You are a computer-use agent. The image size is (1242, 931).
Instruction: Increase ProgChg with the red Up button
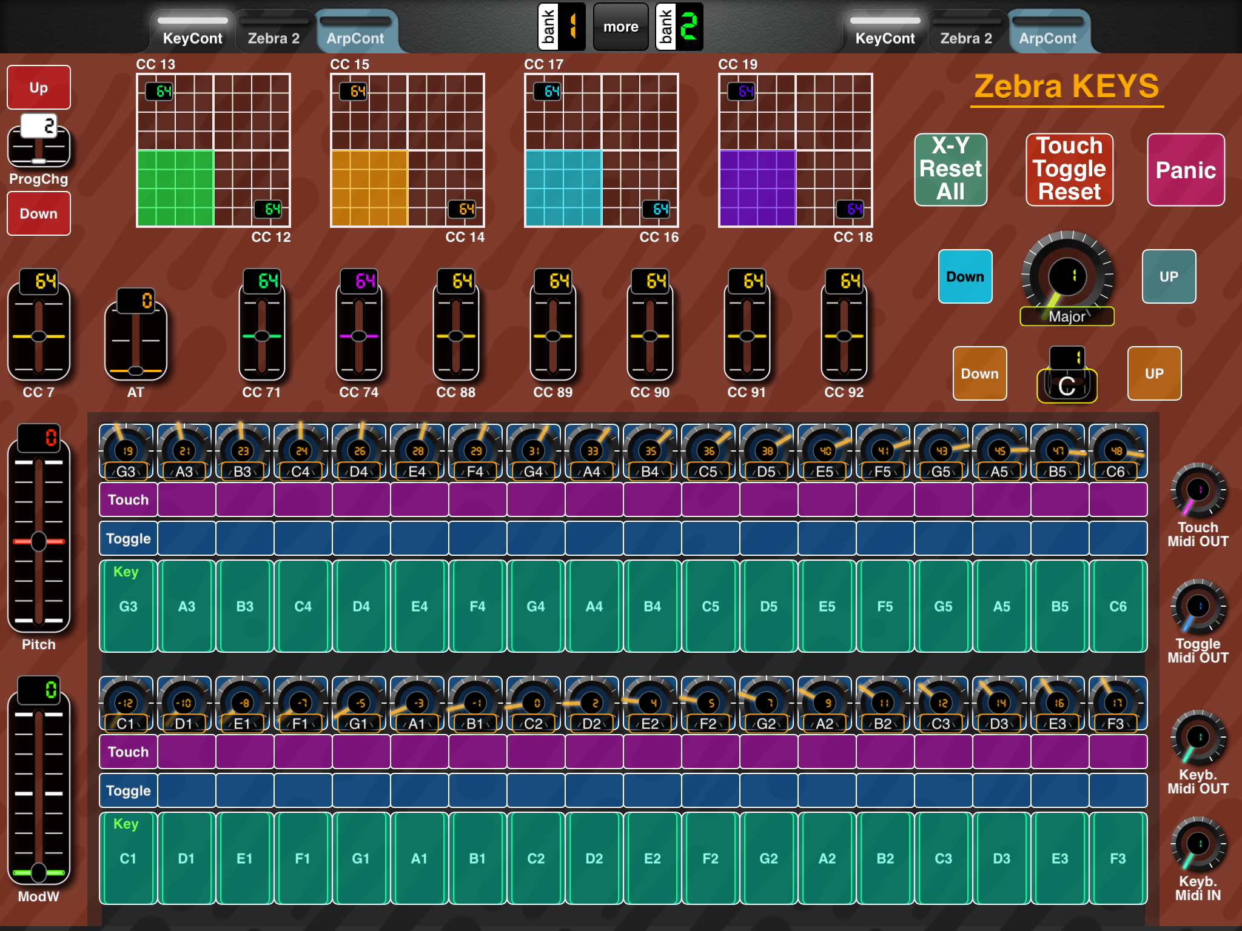[39, 87]
